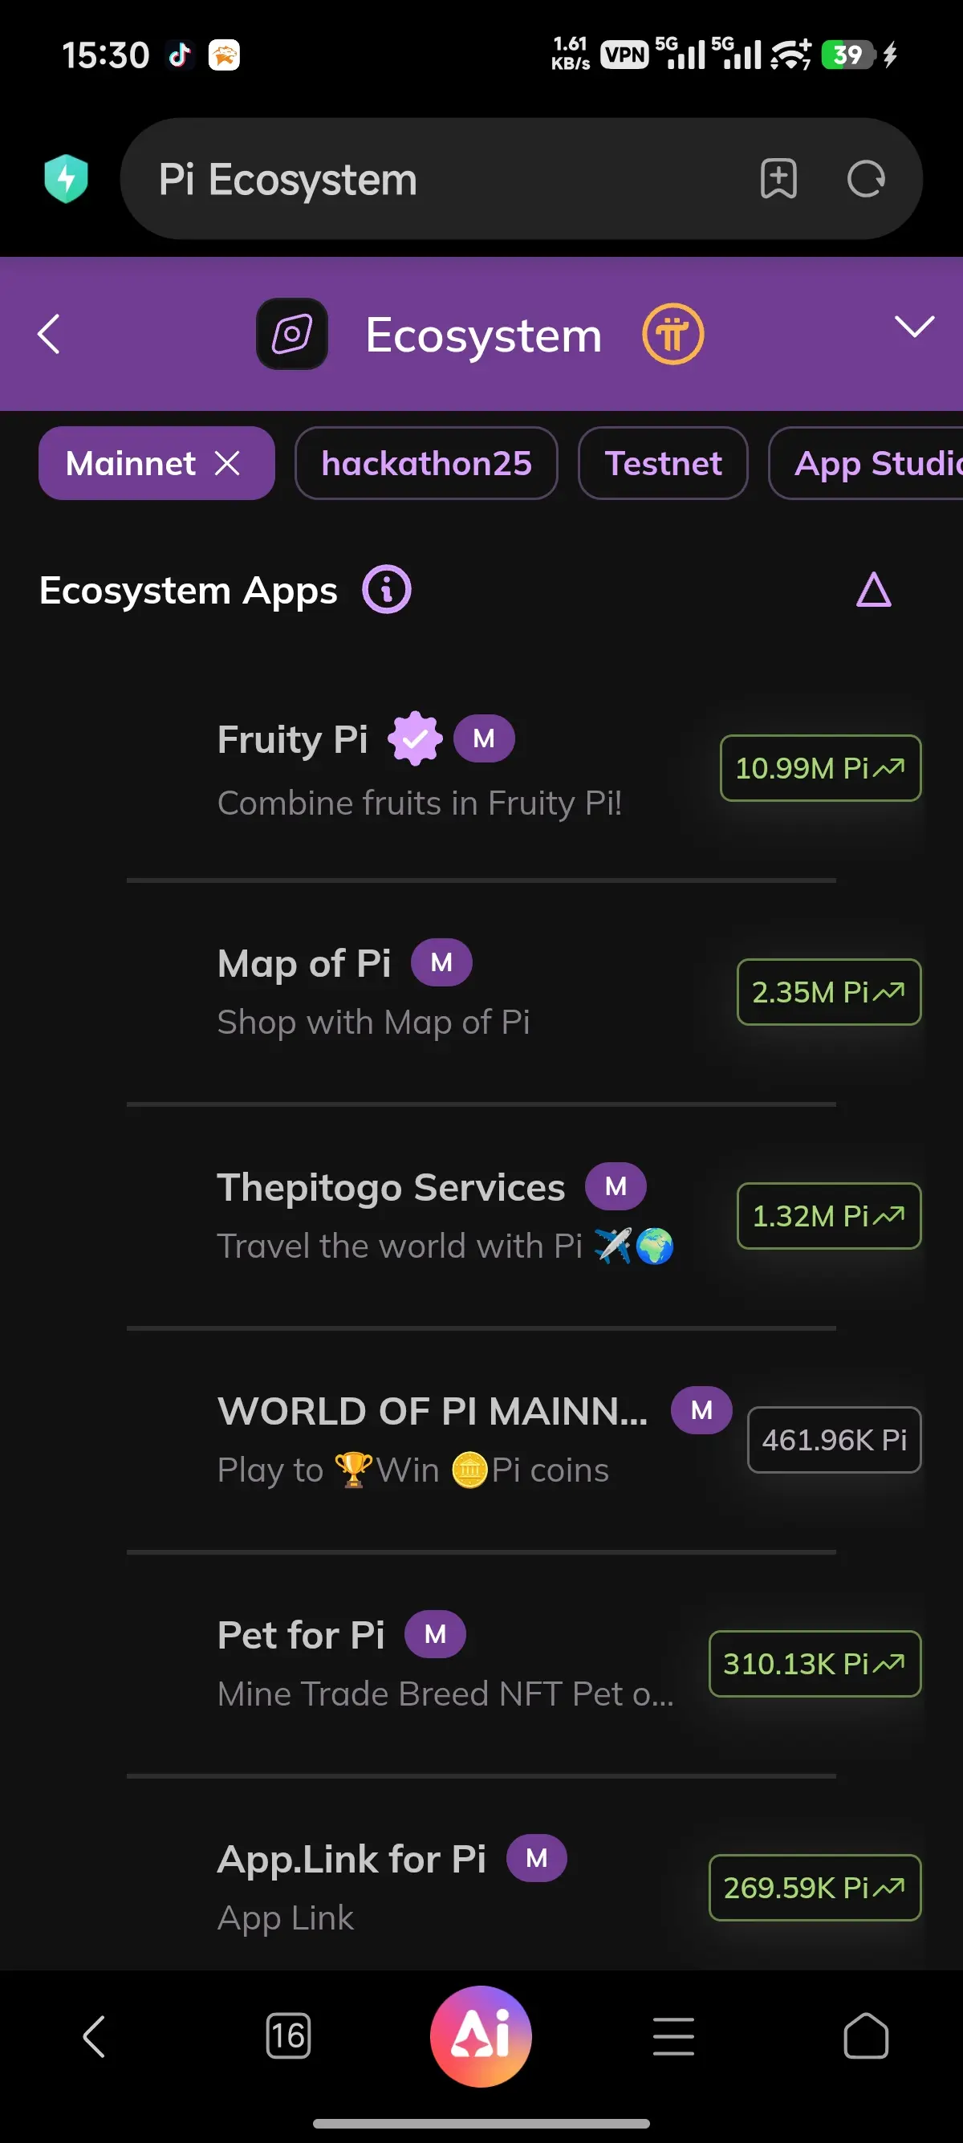The height and width of the screenshot is (2143, 963).
Task: Enable the Testnet filter chip
Action: click(663, 463)
